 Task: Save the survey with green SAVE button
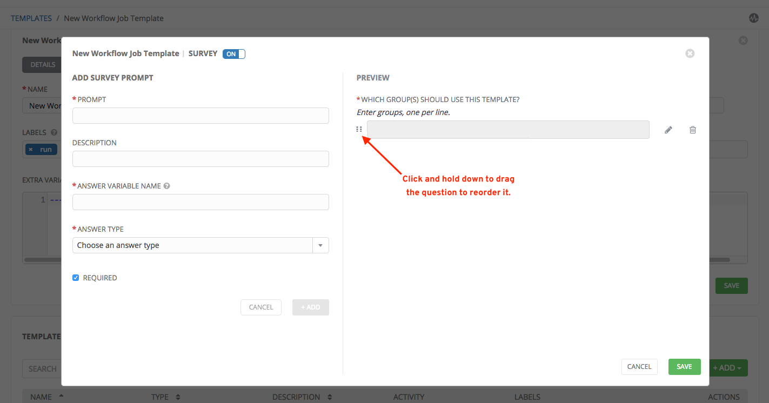(684, 367)
